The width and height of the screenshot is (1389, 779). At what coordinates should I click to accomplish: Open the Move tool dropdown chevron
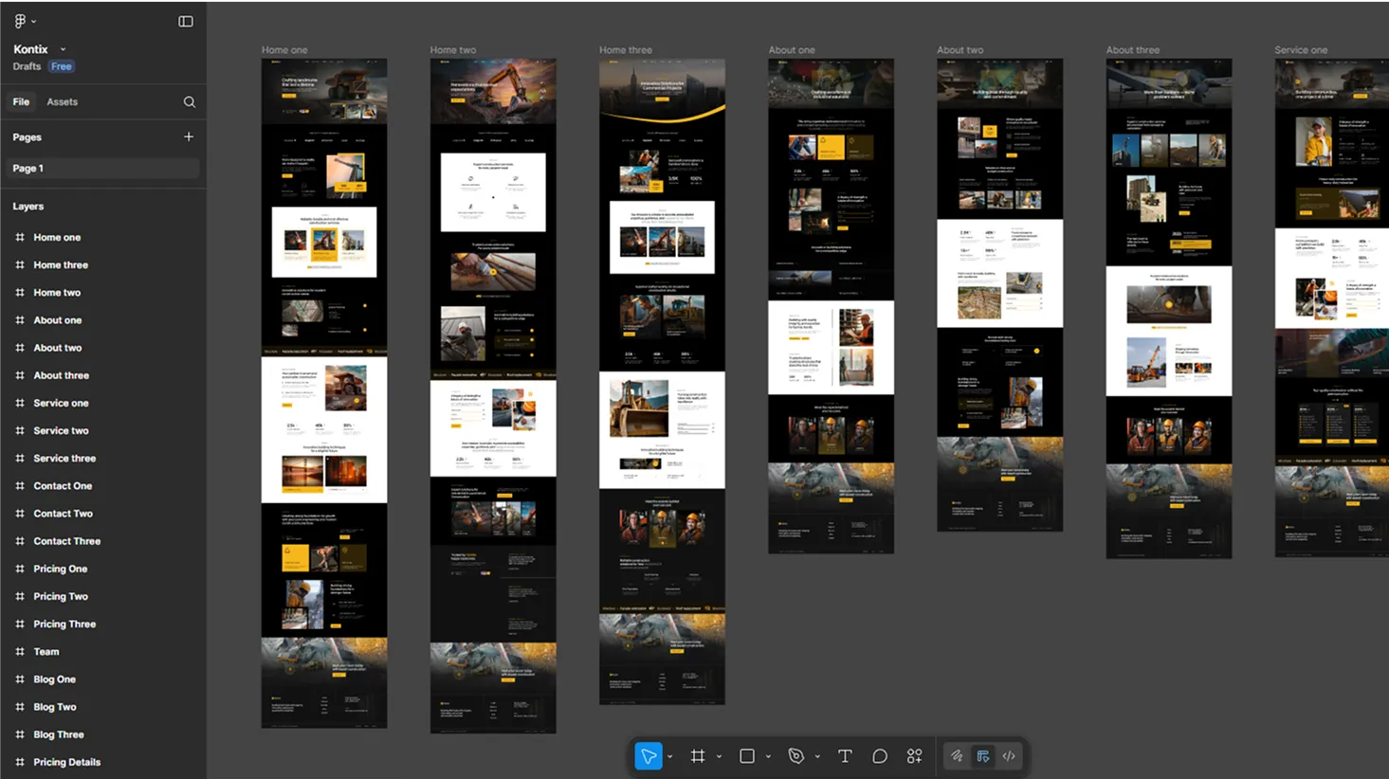click(669, 755)
